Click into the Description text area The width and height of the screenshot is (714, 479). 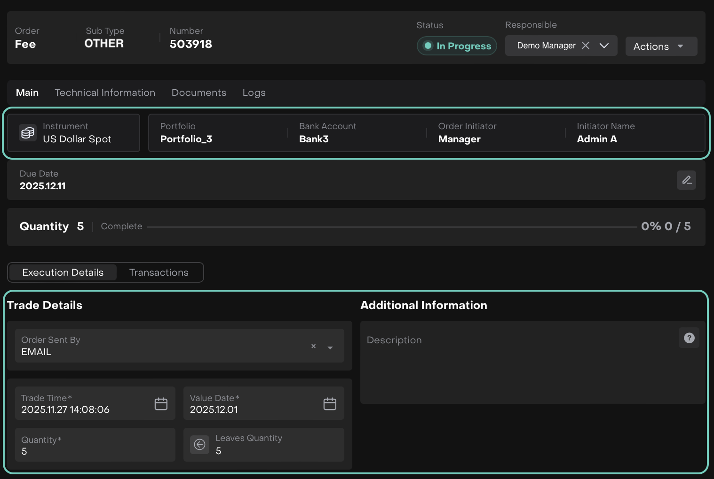(x=517, y=369)
